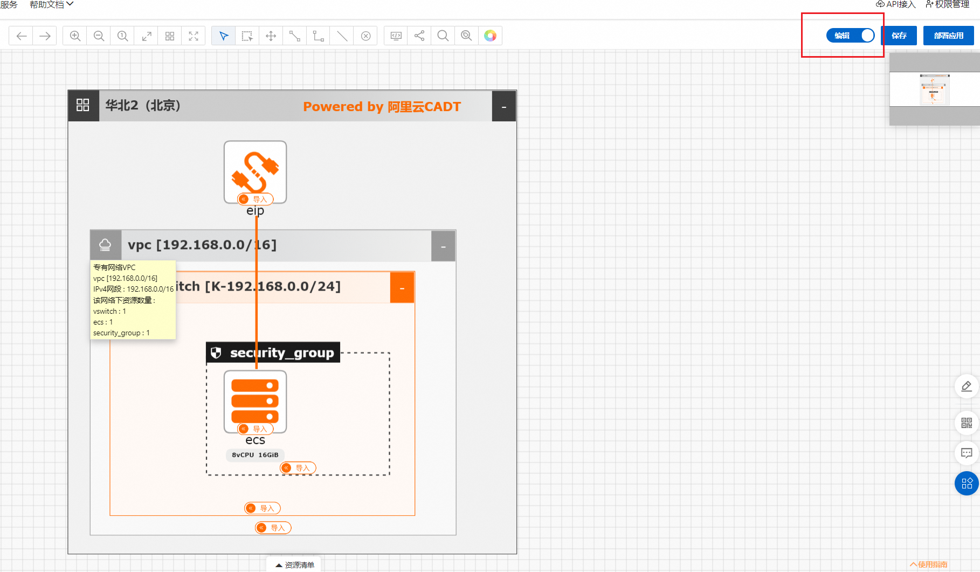Screen dimensions: 980x572
Task: Open the QR code floating icon
Action: point(967,423)
